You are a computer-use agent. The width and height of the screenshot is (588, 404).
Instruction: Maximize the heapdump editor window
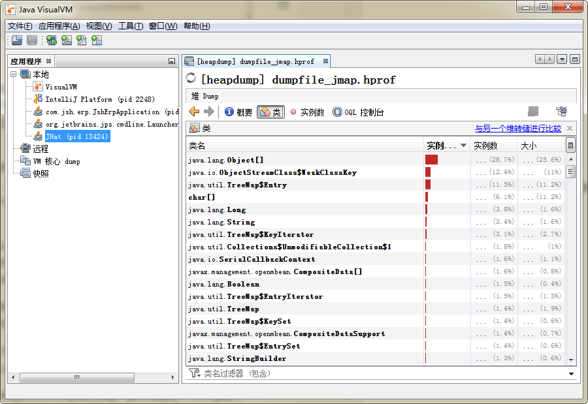click(574, 59)
